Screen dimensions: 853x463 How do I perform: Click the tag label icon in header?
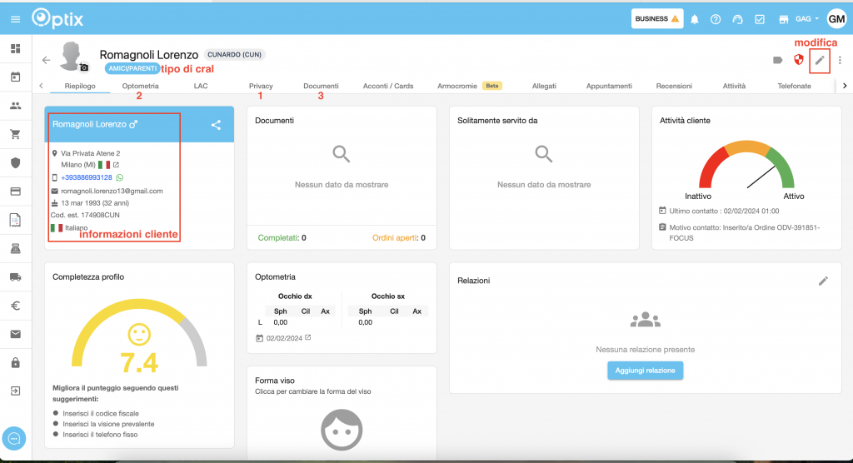coord(777,60)
